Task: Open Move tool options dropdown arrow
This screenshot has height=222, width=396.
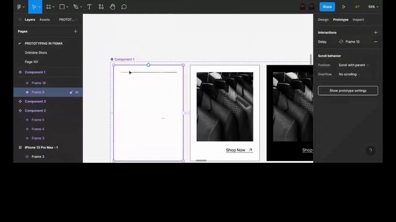Action: [40, 7]
